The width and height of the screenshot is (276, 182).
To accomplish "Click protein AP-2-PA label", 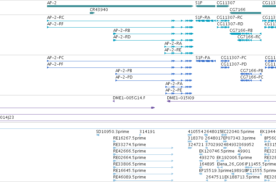I will tap(174, 84).
